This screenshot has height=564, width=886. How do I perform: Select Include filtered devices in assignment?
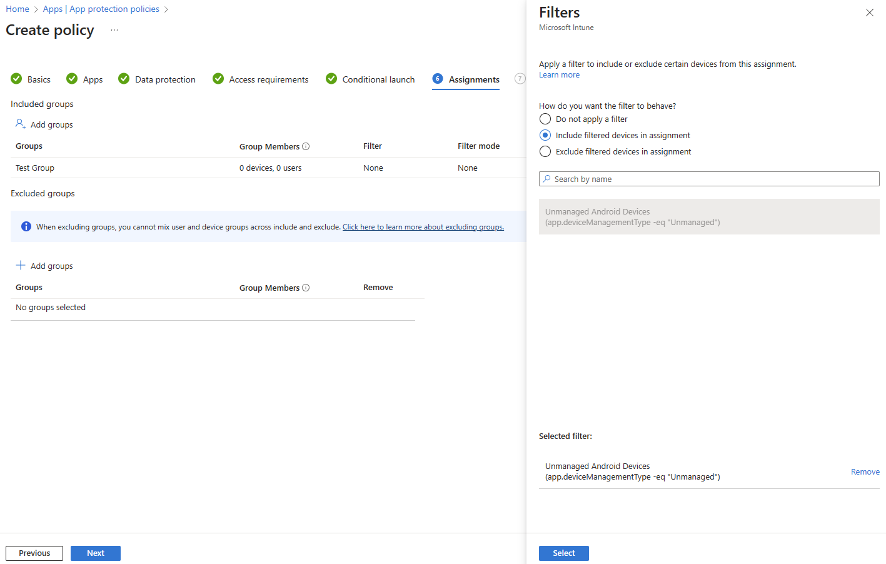pyautogui.click(x=545, y=135)
